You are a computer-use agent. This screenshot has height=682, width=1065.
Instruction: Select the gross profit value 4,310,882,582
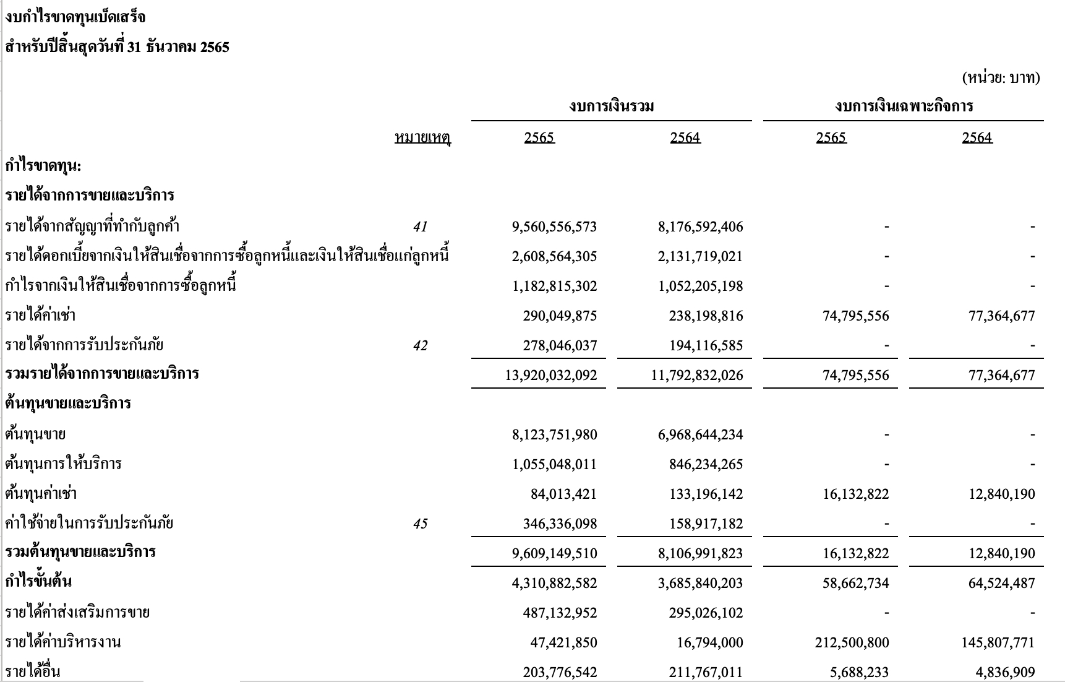(555, 584)
